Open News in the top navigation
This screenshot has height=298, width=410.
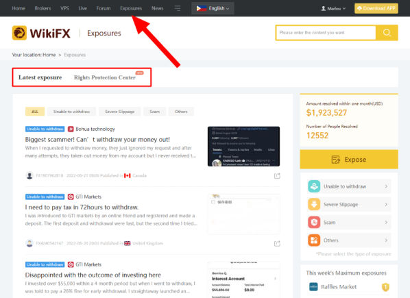click(158, 8)
